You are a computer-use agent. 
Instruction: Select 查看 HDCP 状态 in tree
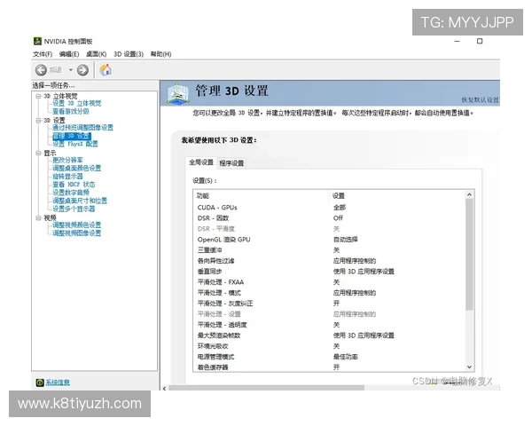74,185
